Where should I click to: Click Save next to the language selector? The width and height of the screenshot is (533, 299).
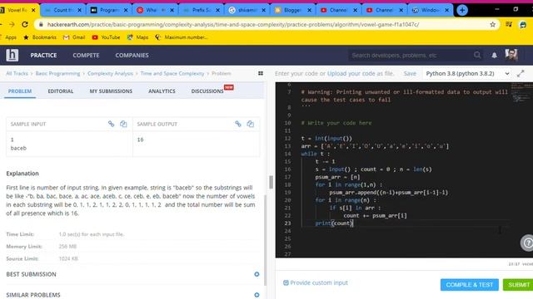tap(410, 74)
